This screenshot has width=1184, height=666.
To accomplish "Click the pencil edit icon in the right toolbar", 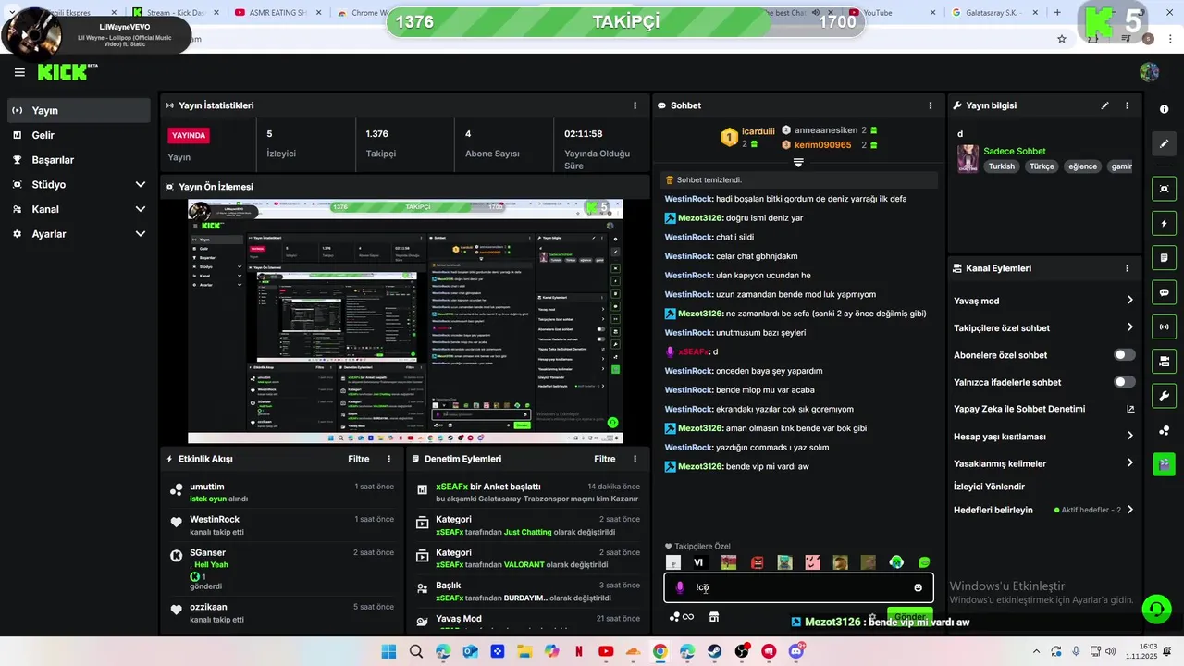I will (x=1164, y=143).
